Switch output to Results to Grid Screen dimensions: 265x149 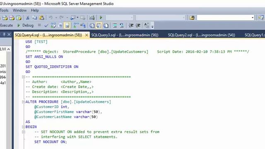[99, 26]
